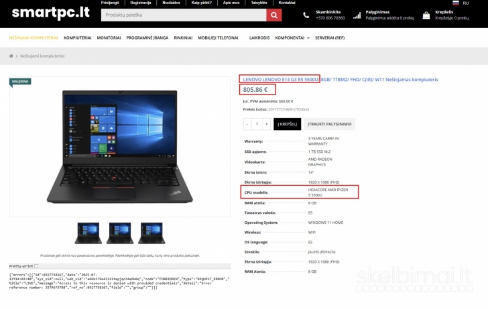The height and width of the screenshot is (309, 488).
Task: Click ĮTRAUKTI PALYGINIMUI button
Action: click(x=330, y=124)
